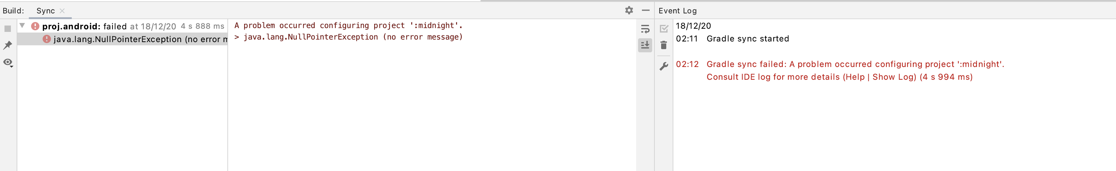Select java.lang.NullPointerException tree item
This screenshot has height=171, width=1116.
(122, 39)
